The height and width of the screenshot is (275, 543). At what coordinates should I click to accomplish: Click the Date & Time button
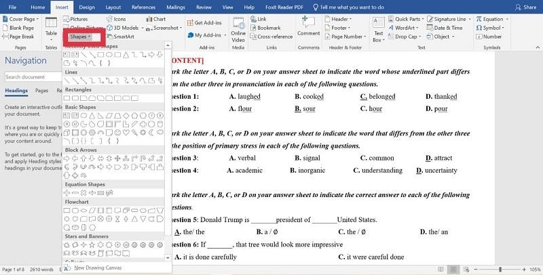(445, 28)
